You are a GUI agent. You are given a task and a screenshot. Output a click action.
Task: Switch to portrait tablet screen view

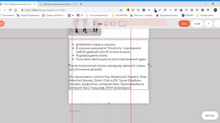click(106, 24)
